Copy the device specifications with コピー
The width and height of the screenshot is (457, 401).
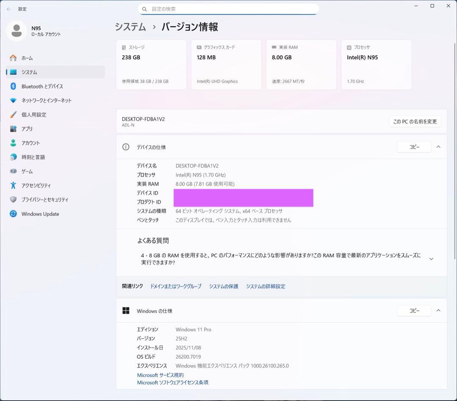(x=414, y=147)
